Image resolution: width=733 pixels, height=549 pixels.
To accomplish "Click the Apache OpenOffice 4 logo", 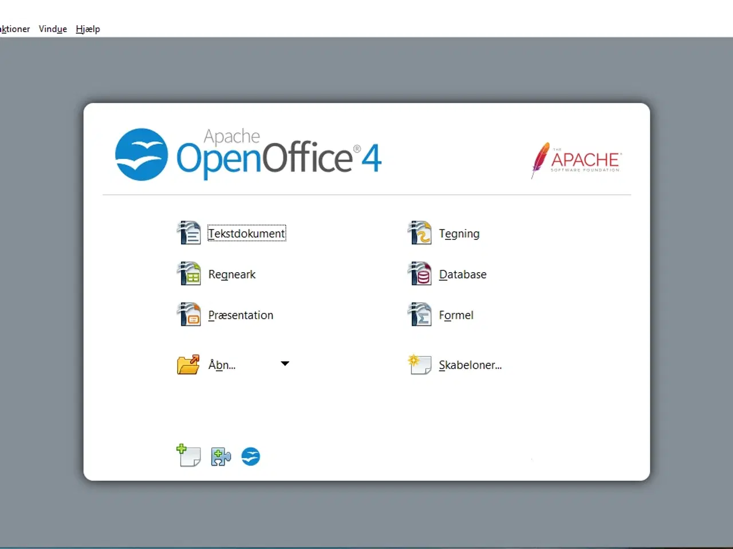I will [249, 154].
